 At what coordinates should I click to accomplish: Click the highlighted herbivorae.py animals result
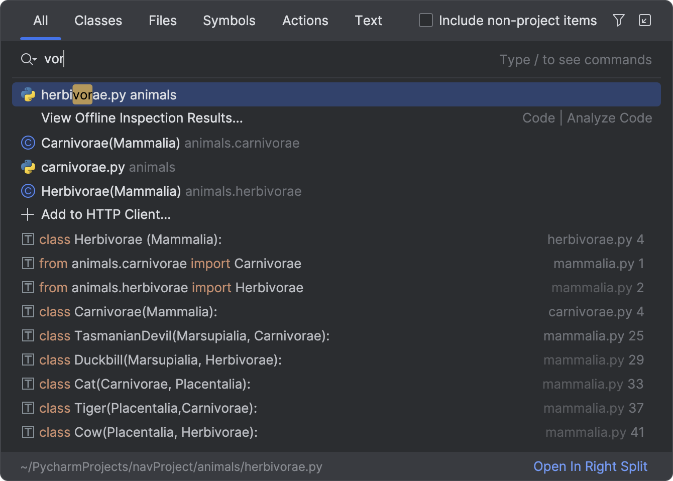click(109, 94)
